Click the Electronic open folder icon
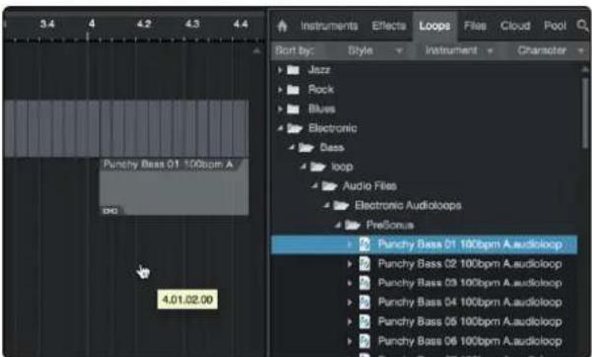 click(x=295, y=128)
